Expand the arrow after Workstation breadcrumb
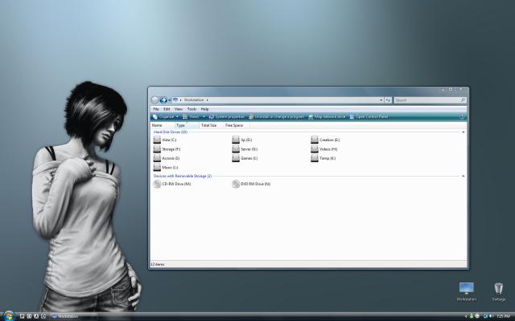515x321 pixels. 208,100
